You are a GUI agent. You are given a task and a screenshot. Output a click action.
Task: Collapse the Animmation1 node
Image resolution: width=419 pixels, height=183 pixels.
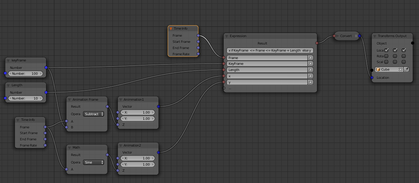pyautogui.click(x=120, y=100)
